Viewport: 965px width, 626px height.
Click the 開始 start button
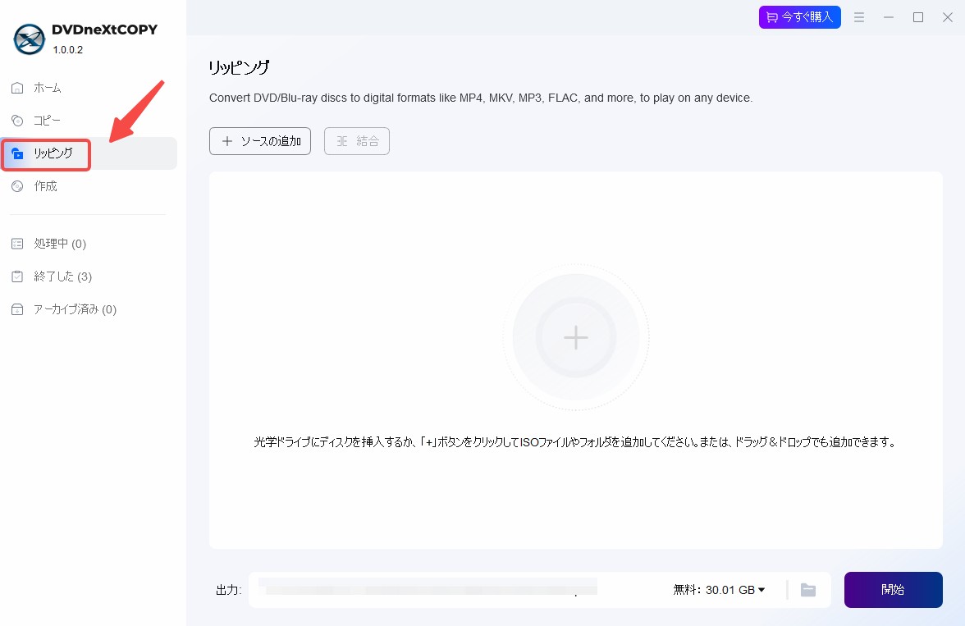tap(893, 590)
